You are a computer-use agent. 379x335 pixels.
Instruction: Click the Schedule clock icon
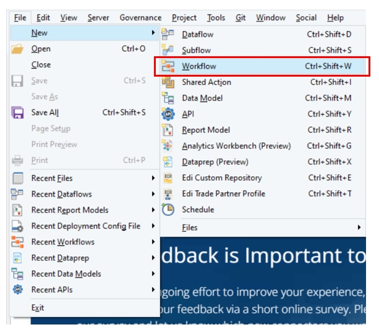pos(168,210)
